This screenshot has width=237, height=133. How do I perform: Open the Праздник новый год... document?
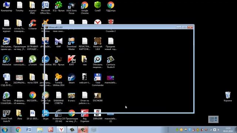(x=111, y=44)
